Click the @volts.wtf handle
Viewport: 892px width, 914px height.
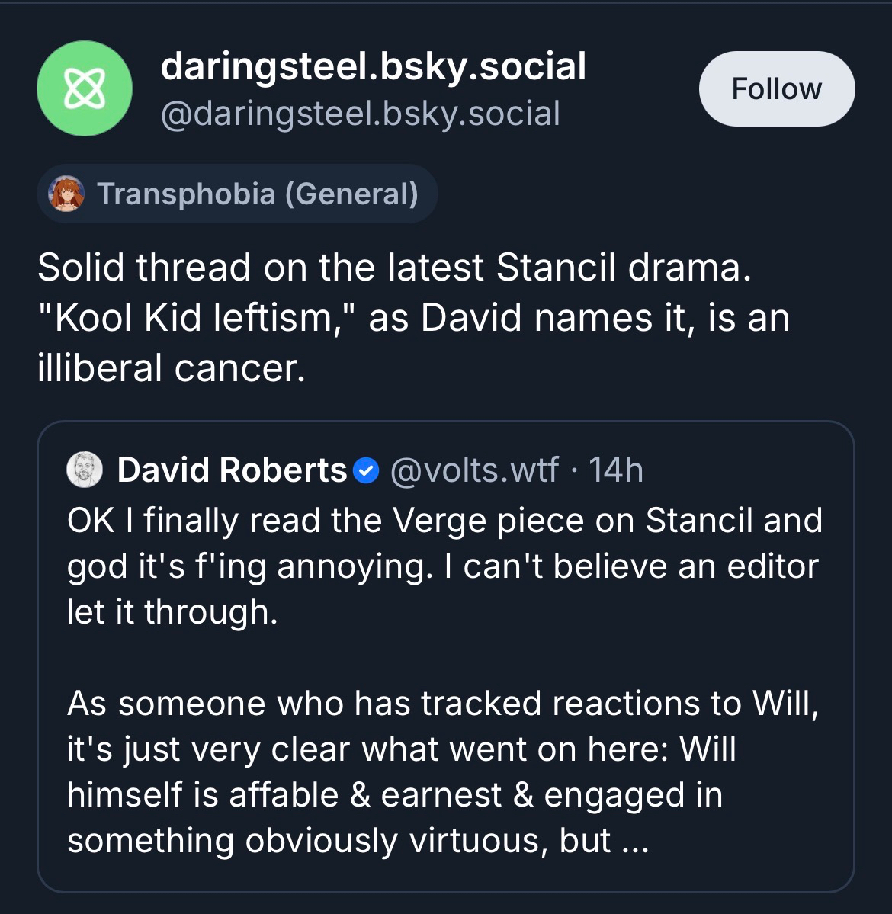click(474, 470)
